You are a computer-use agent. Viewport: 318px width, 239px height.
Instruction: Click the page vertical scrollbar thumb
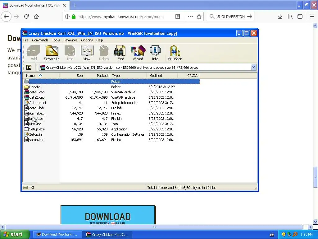(x=315, y=177)
